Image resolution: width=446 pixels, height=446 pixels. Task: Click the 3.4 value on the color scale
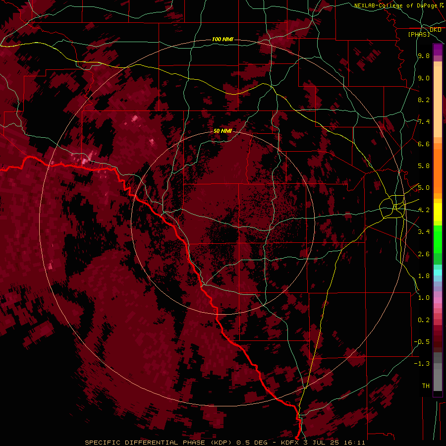point(424,231)
